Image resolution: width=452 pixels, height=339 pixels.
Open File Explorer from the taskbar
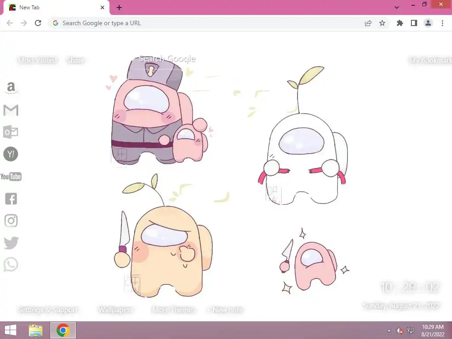pyautogui.click(x=36, y=330)
